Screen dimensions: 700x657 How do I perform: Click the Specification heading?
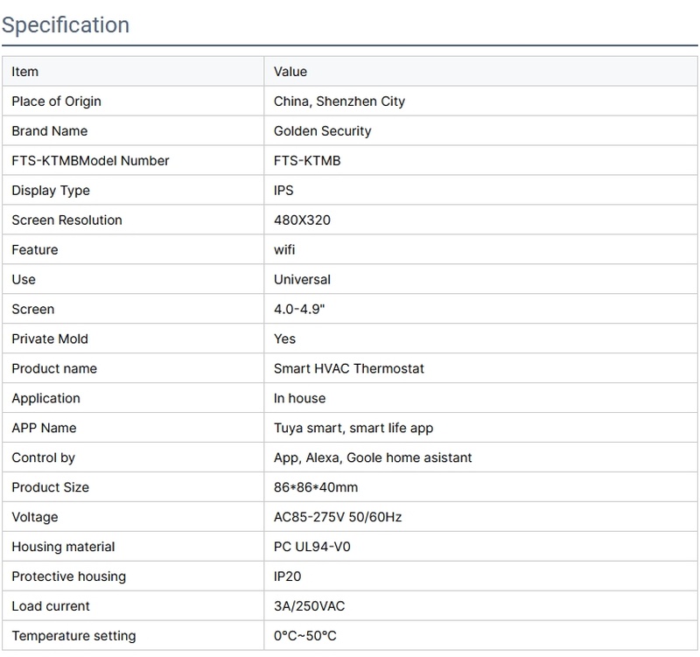(66, 24)
